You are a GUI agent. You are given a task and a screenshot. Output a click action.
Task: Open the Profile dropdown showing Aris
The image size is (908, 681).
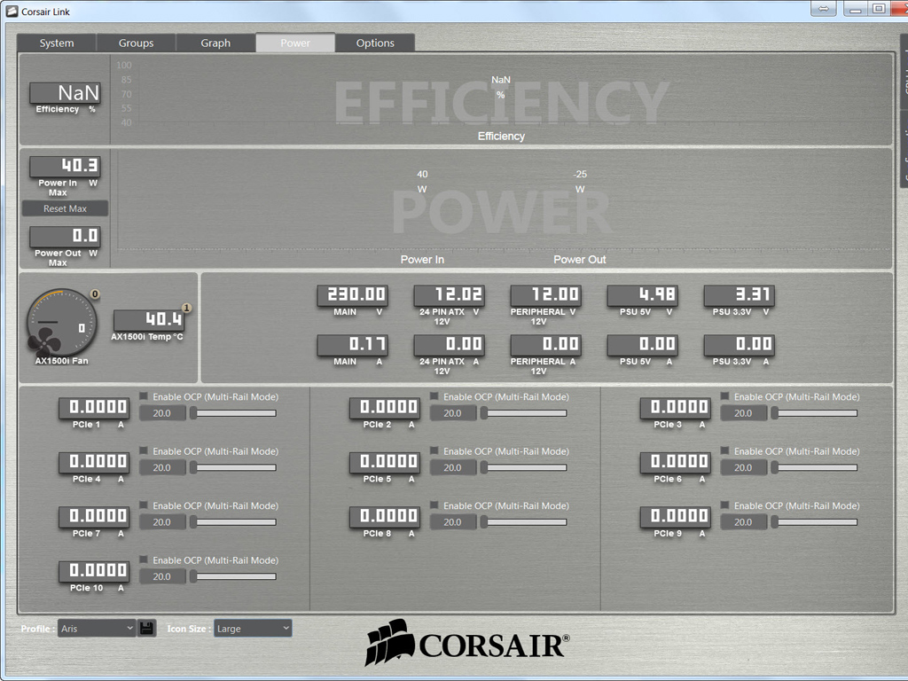point(97,629)
